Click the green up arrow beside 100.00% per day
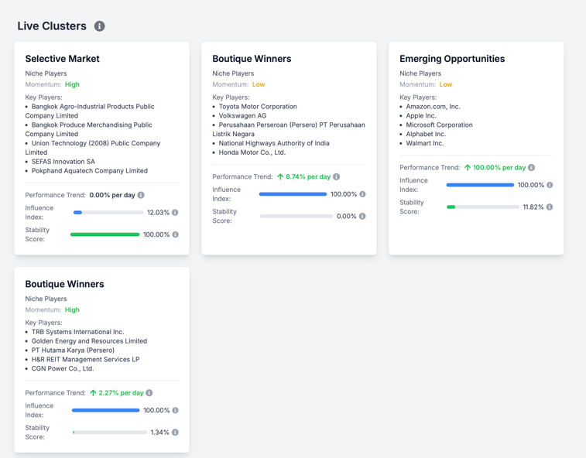Viewport: 586px width, 458px height. 468,167
